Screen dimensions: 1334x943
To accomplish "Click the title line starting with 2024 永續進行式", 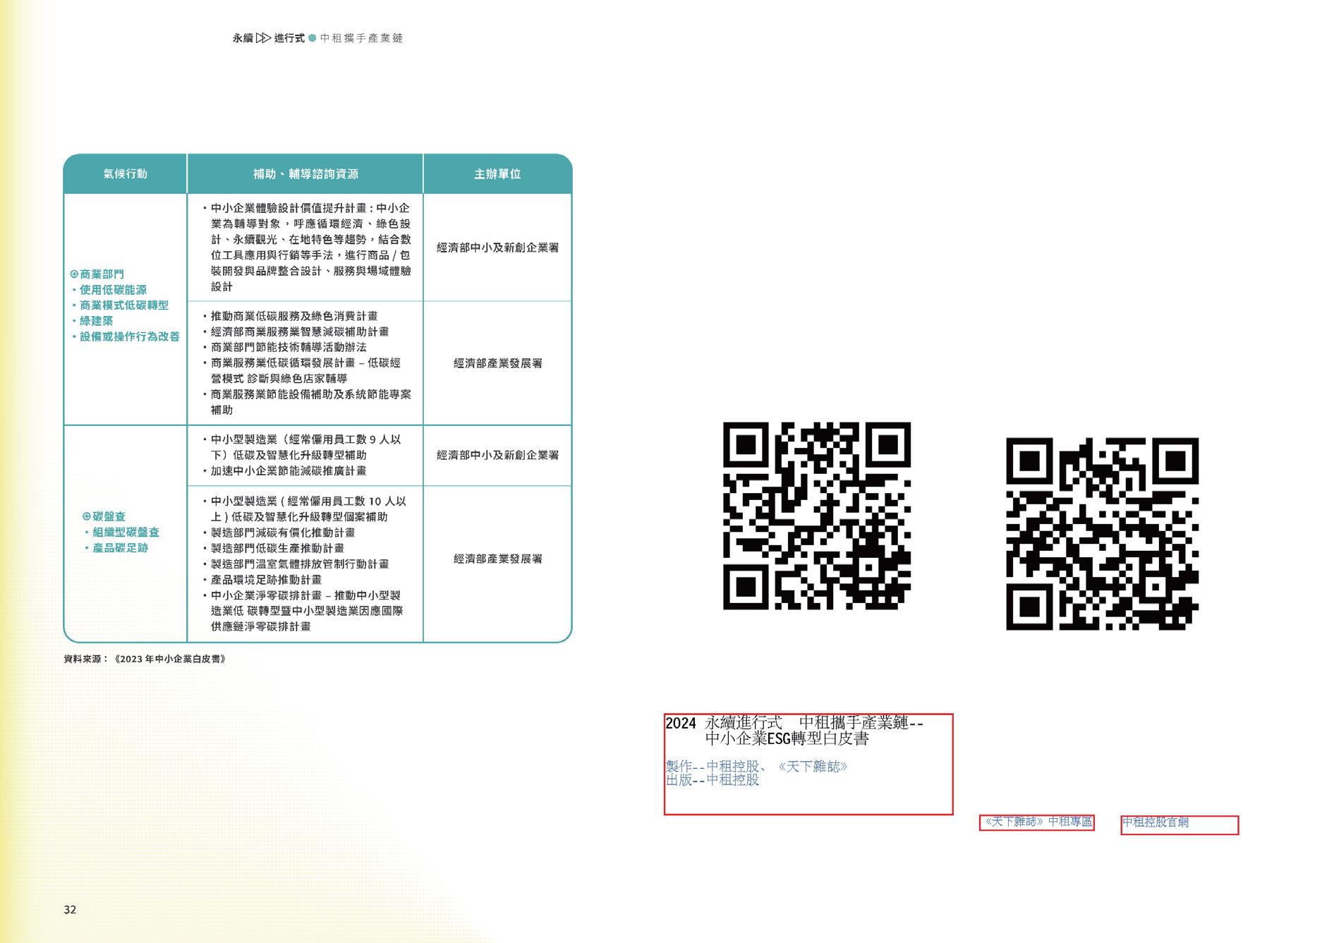I will 794,723.
